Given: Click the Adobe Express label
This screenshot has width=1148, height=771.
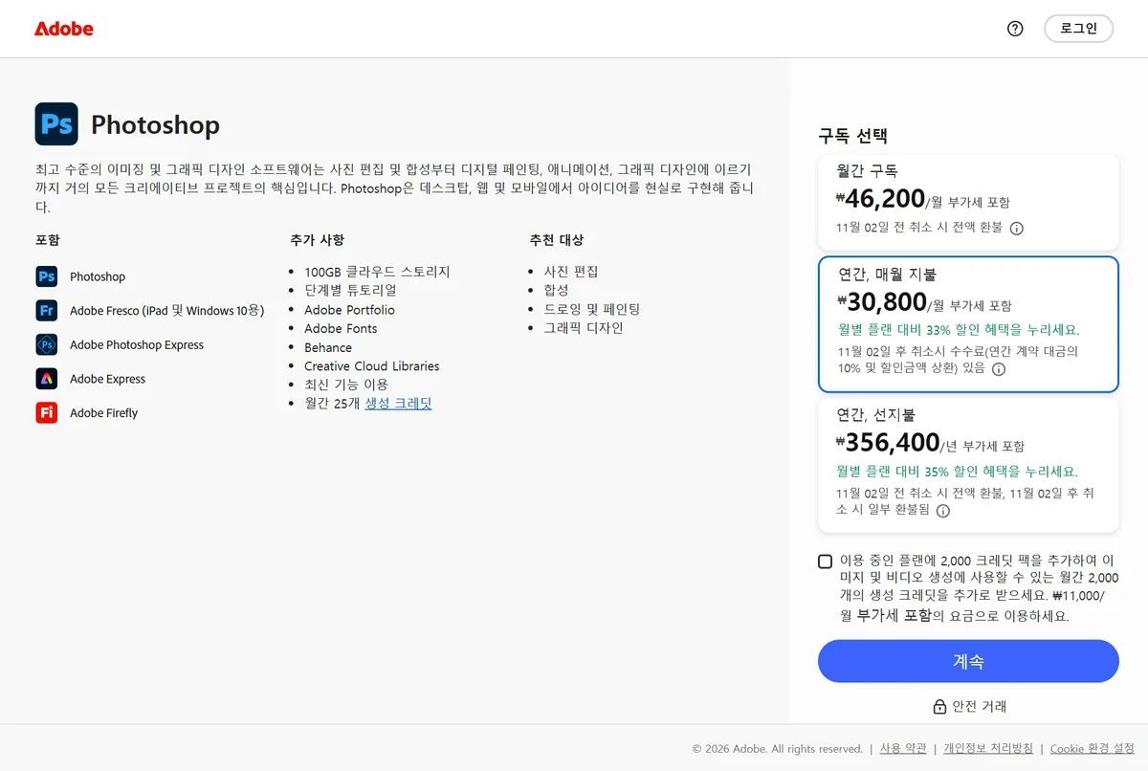Looking at the screenshot, I should click(108, 380).
